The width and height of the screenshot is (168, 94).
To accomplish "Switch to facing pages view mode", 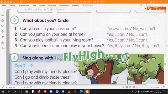I will [130, 87].
